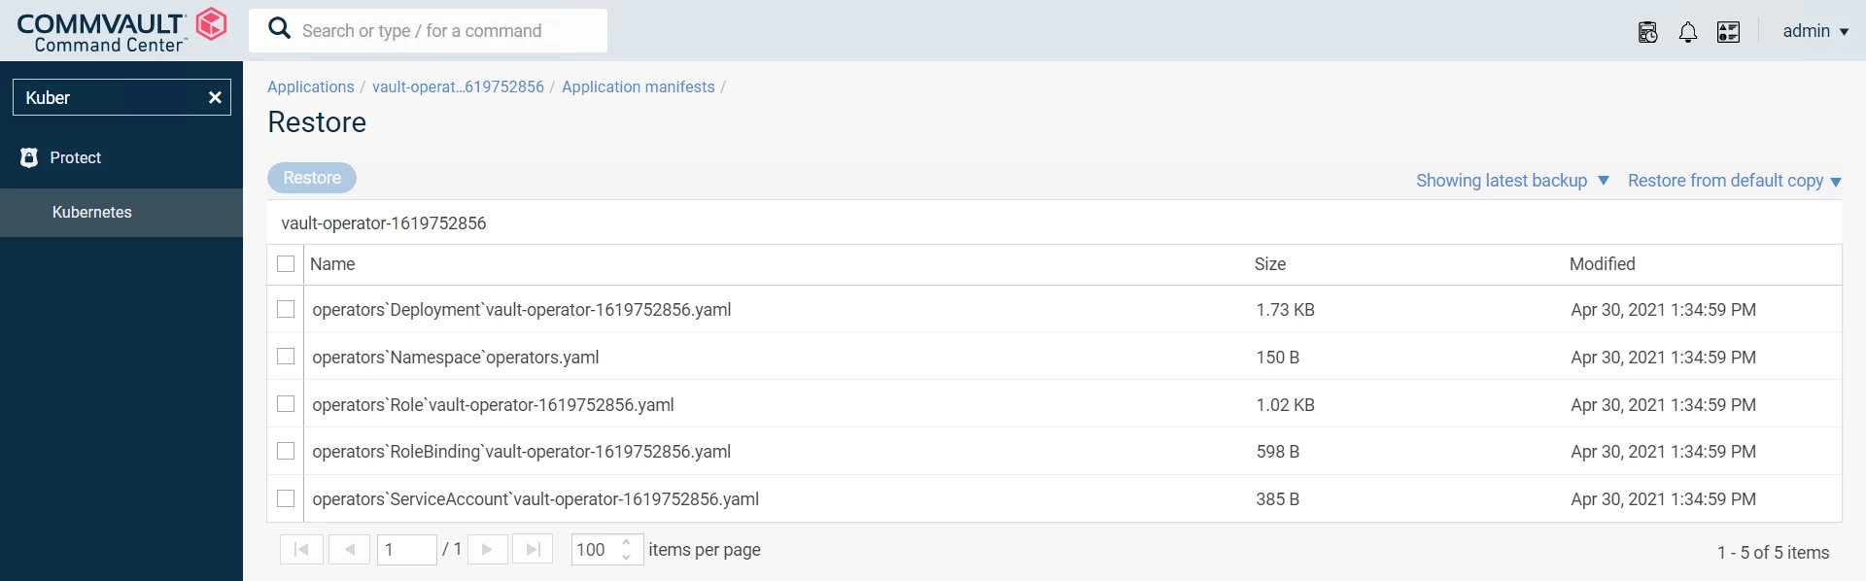
Task: Open the Application manifests breadcrumb link
Action: pos(638,86)
